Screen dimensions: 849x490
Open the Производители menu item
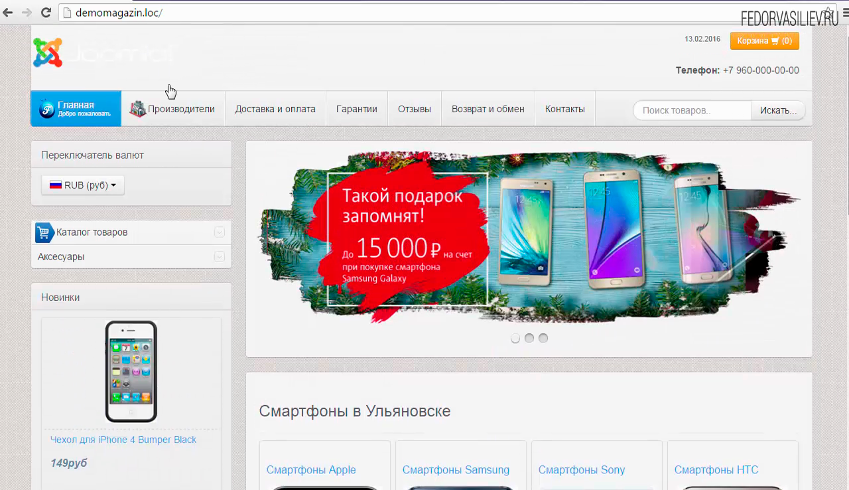172,109
